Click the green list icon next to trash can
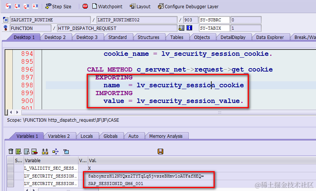The height and width of the screenshot is (191, 316). 18,151
